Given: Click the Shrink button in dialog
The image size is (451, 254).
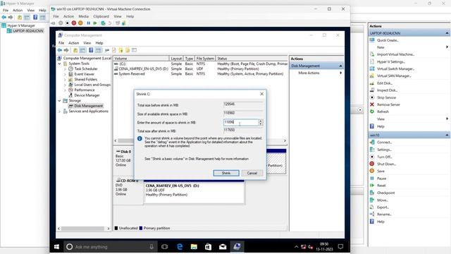Looking at the screenshot, I should coord(226,173).
